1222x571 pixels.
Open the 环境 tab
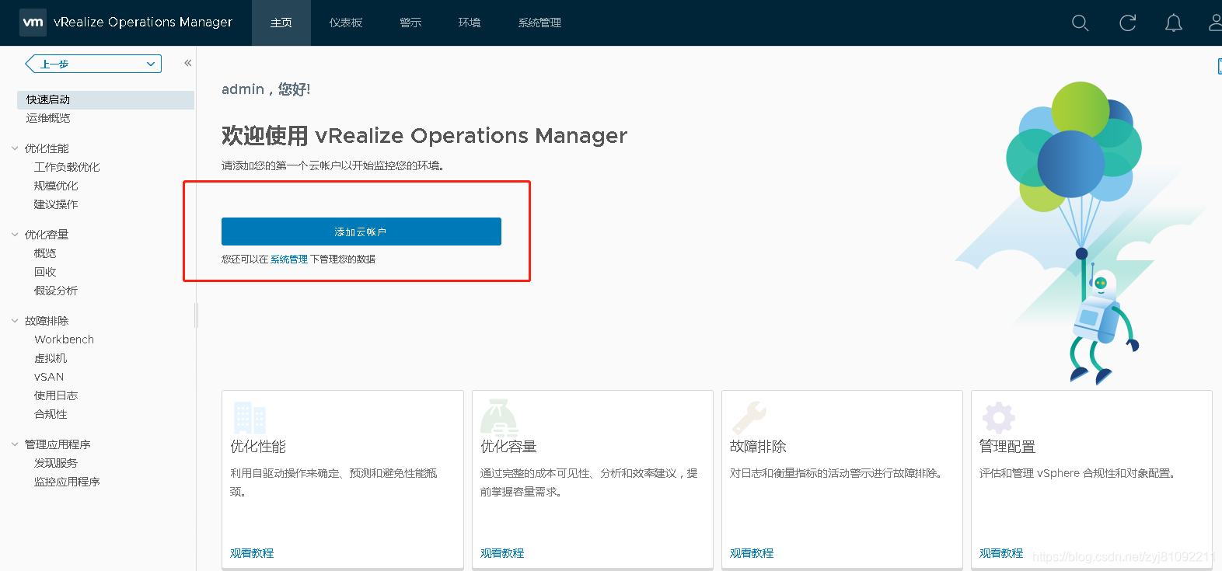[x=470, y=23]
